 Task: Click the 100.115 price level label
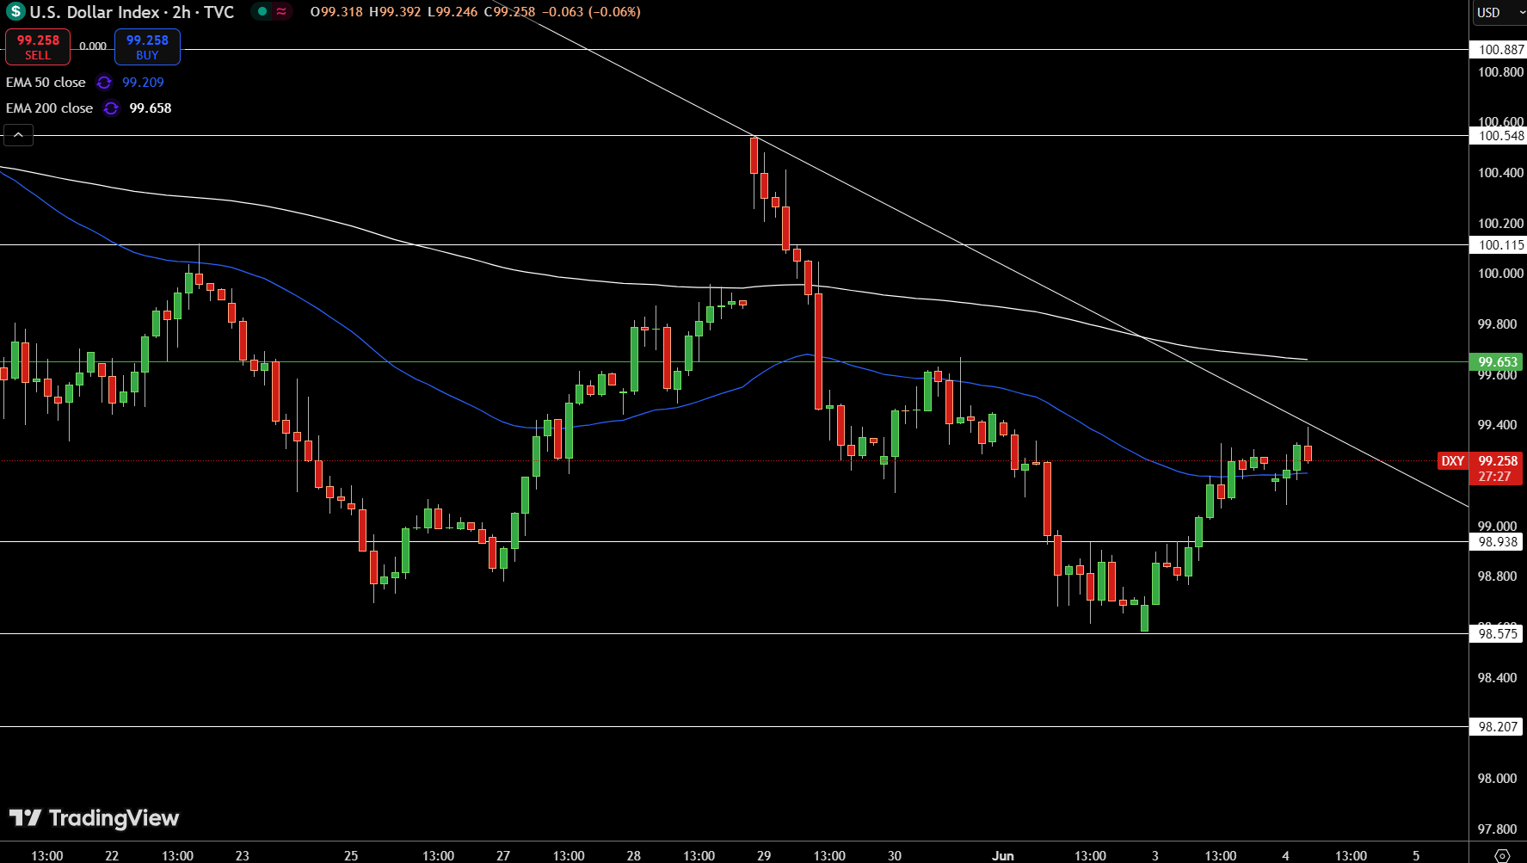click(1498, 245)
